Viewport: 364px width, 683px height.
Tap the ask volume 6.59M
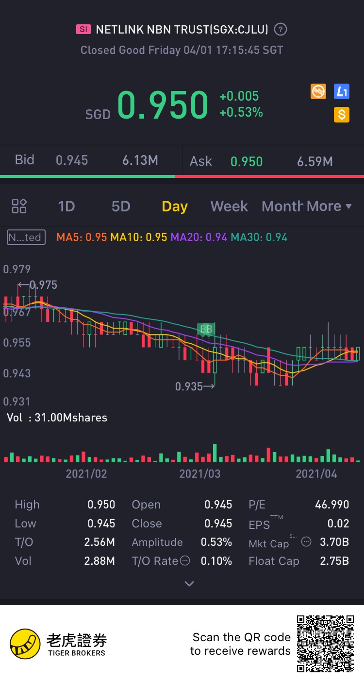(x=315, y=161)
